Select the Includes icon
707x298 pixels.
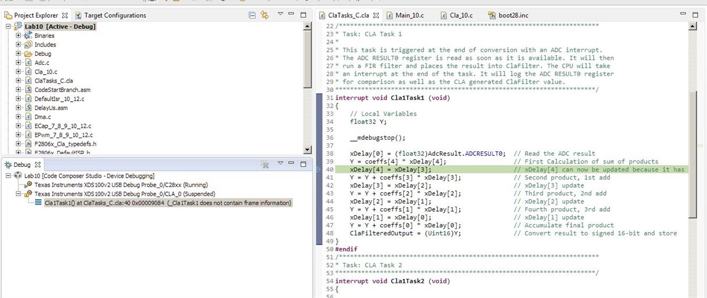28,44
